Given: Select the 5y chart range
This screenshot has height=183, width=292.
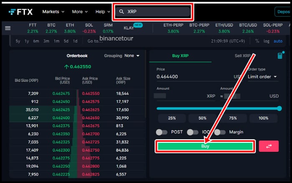Looking at the screenshot, I should pyautogui.click(x=18, y=41).
